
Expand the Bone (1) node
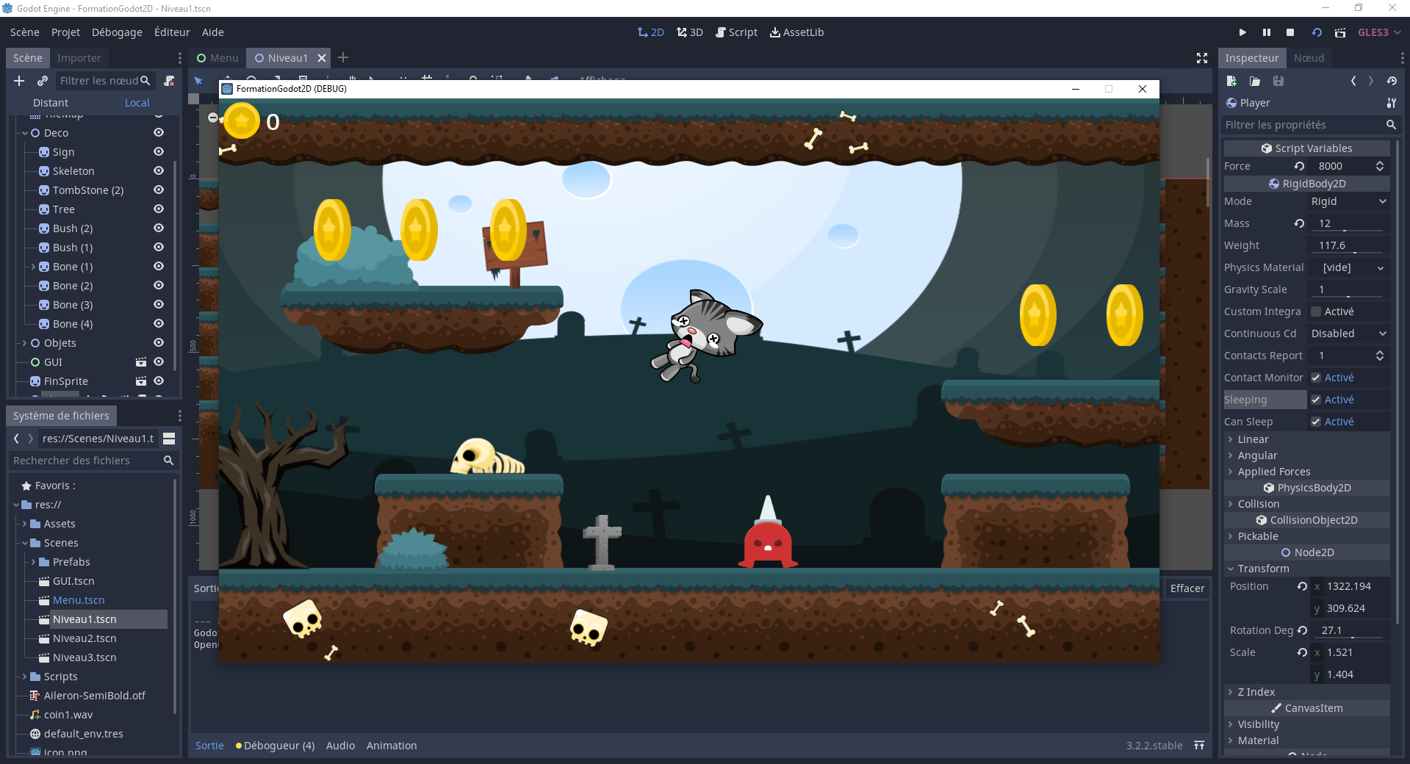pyautogui.click(x=34, y=267)
